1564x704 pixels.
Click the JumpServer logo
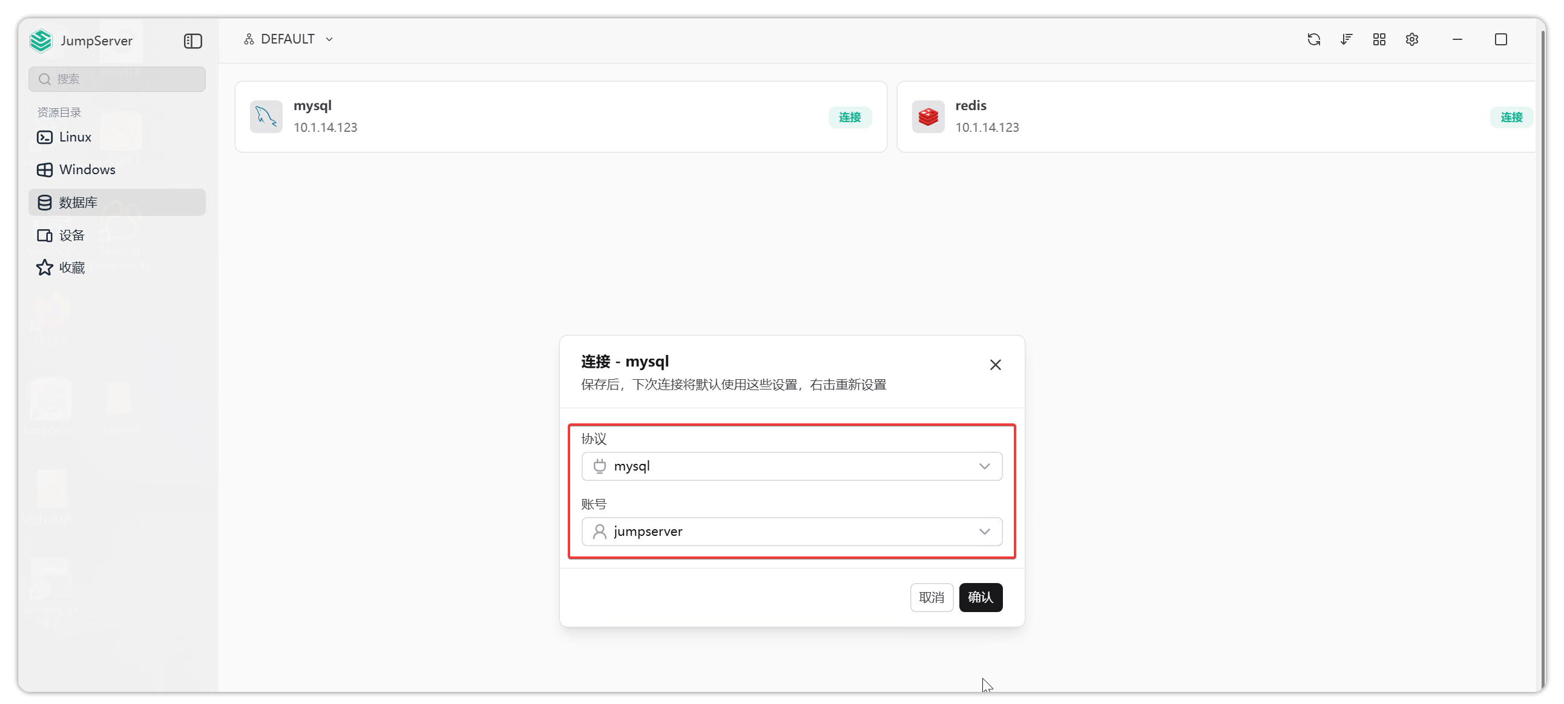tap(41, 41)
